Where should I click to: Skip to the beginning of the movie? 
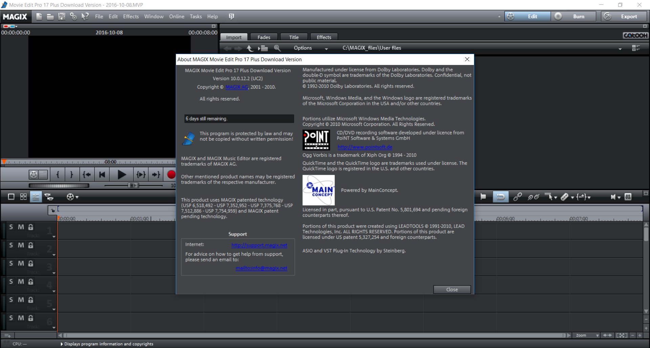(102, 175)
